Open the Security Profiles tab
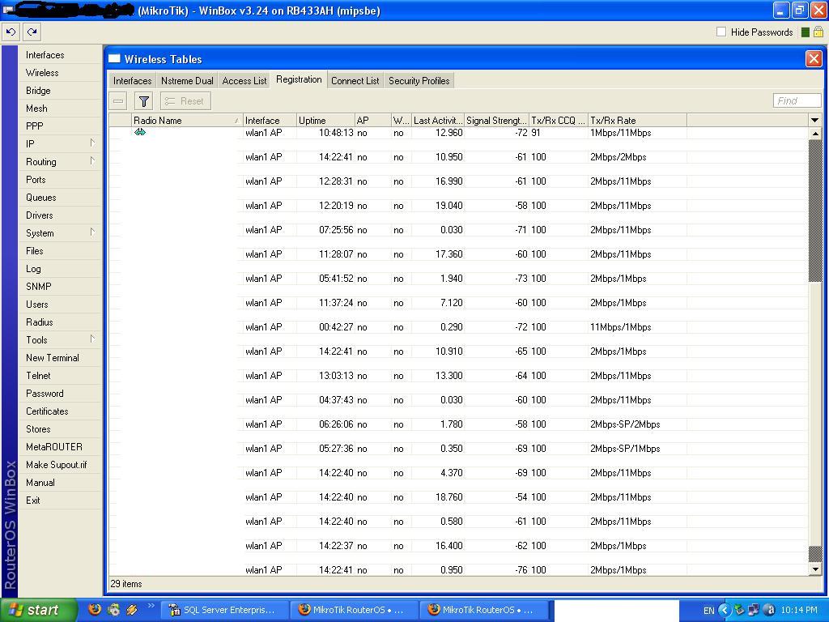This screenshot has width=829, height=622. pos(419,81)
